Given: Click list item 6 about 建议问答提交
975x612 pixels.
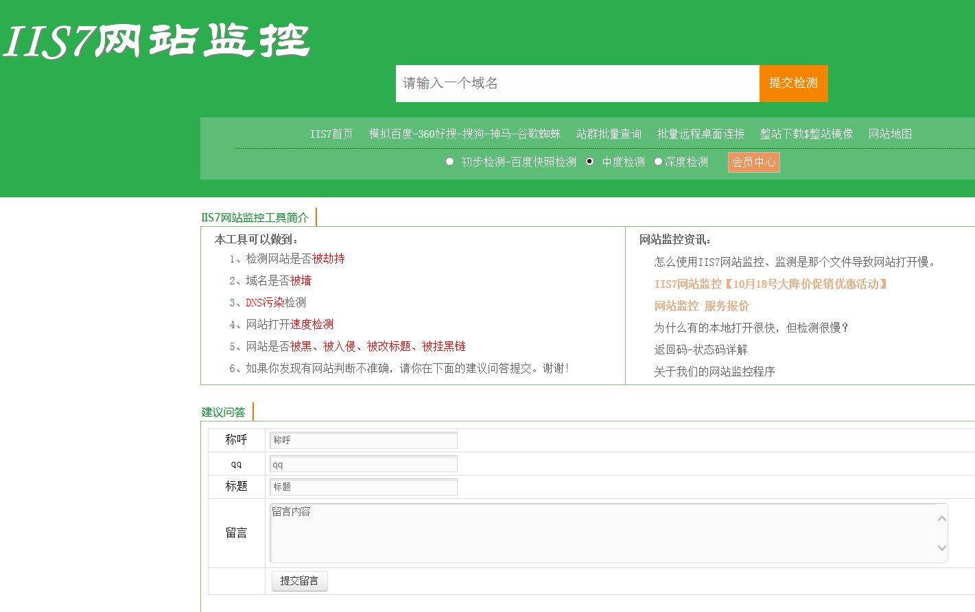Looking at the screenshot, I should tap(399, 368).
